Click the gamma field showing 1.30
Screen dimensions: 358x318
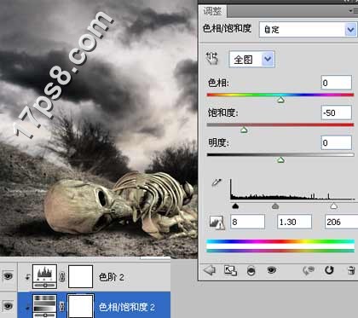coord(294,222)
